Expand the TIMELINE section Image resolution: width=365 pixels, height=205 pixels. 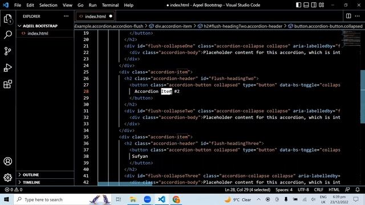tap(45, 182)
